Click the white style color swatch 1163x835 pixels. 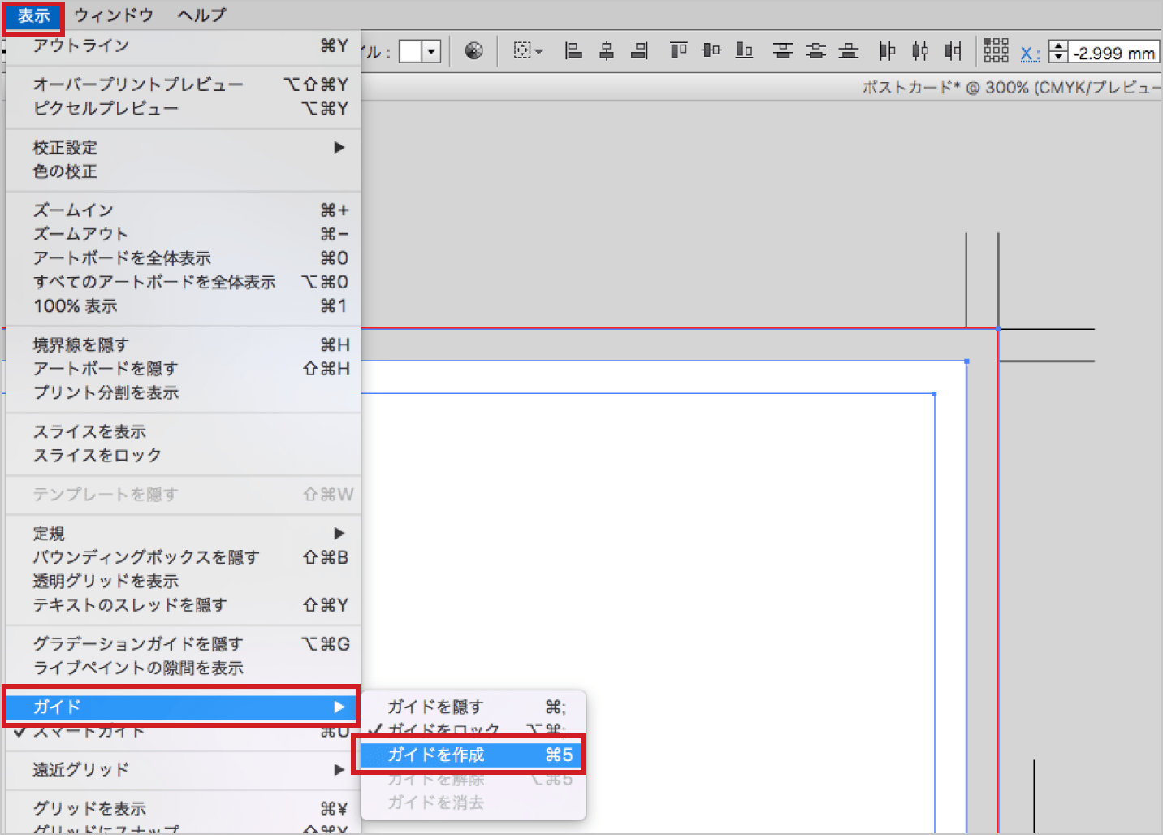point(410,52)
